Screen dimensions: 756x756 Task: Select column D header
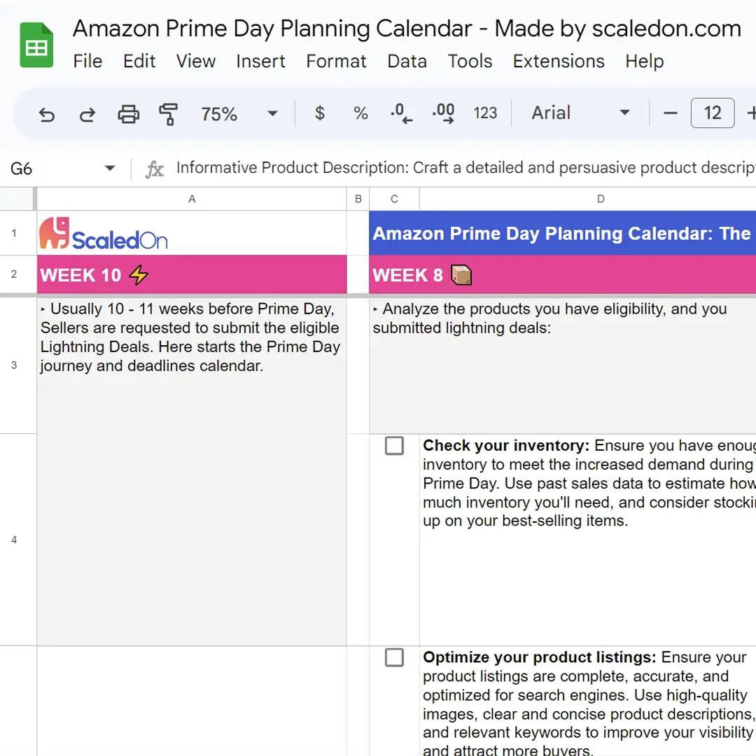coord(588,199)
